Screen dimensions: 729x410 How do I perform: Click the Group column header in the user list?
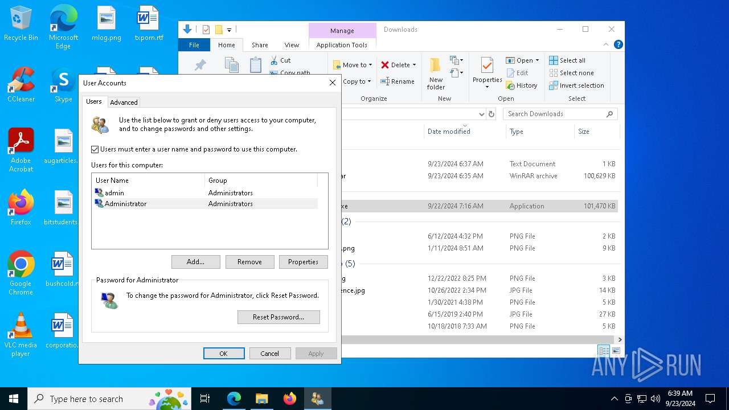click(x=261, y=181)
